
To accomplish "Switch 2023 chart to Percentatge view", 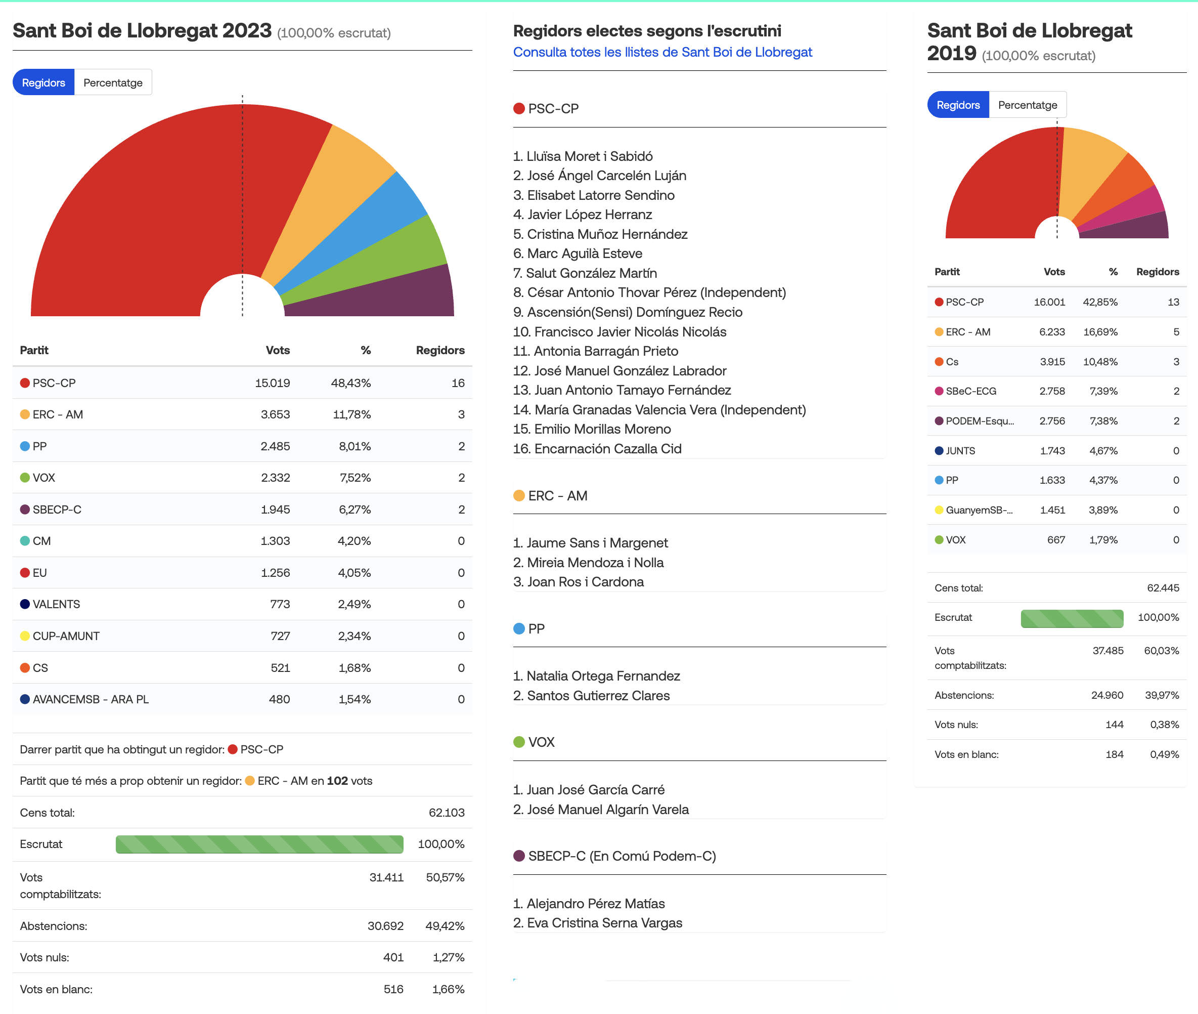I will tap(113, 82).
